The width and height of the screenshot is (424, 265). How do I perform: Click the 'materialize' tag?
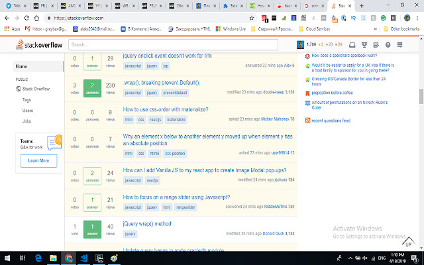[176, 119]
